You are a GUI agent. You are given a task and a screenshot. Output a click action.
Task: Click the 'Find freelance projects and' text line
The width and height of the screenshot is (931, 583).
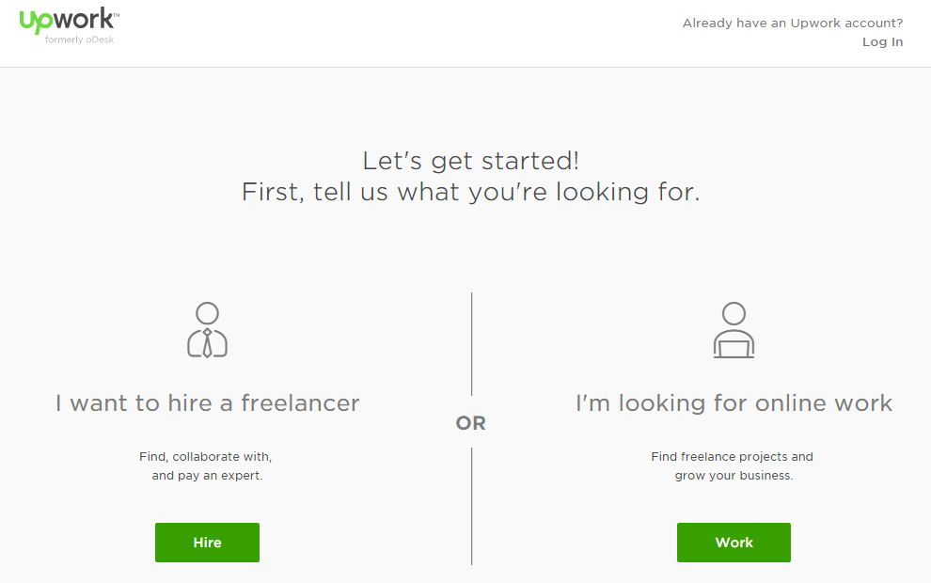tap(732, 457)
